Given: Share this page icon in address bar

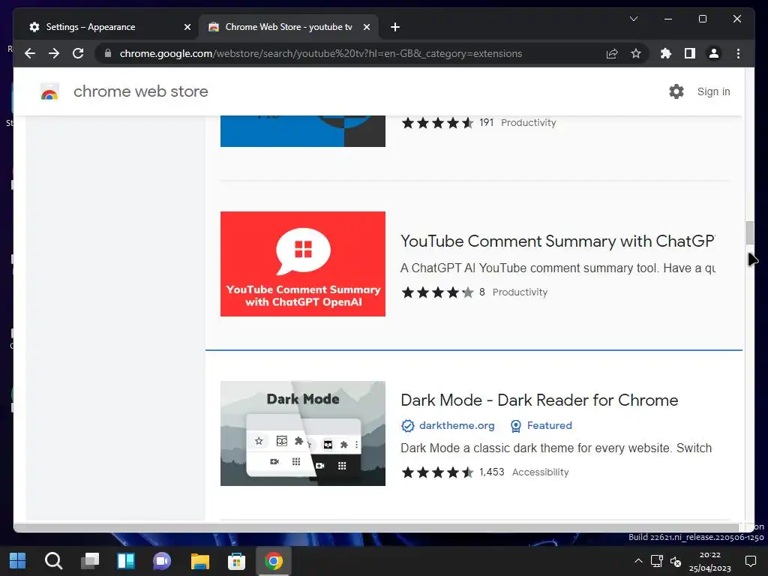Looking at the screenshot, I should click(612, 53).
